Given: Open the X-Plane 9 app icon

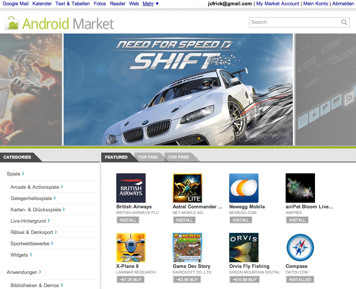Looking at the screenshot, I should pos(131,248).
